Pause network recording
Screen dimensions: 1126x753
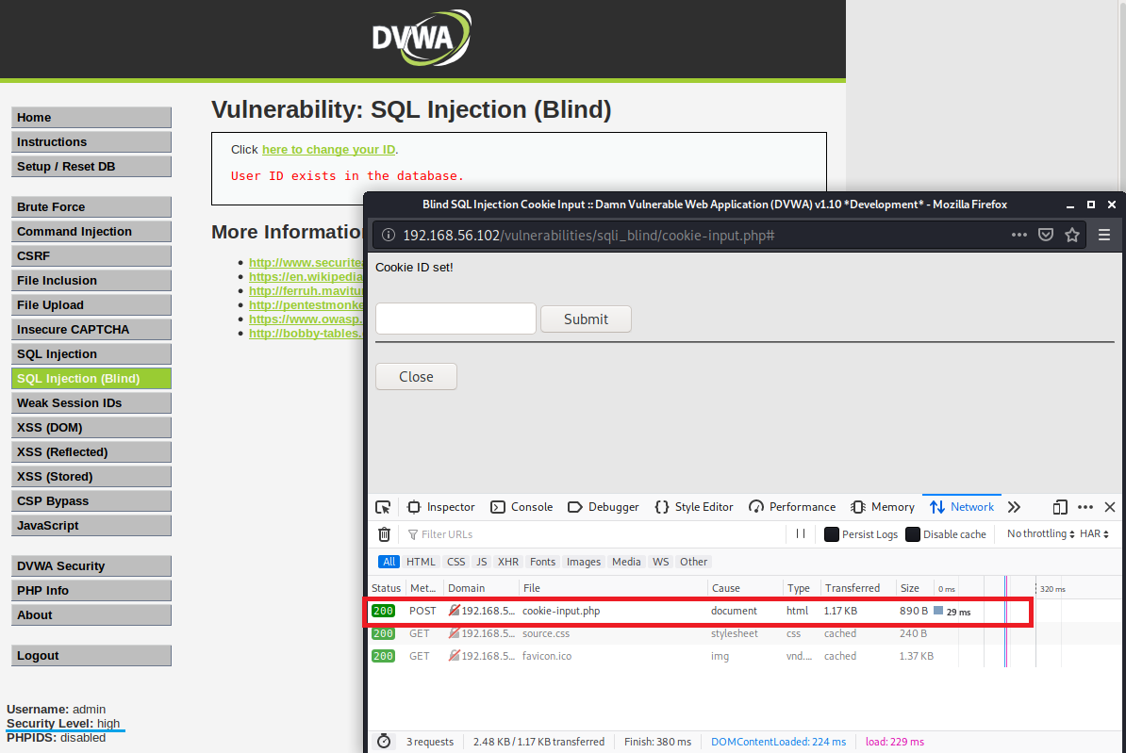(801, 533)
